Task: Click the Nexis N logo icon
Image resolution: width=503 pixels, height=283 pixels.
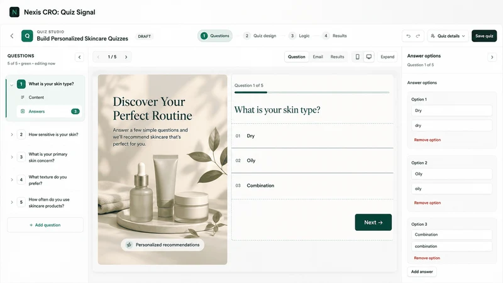Action: (14, 12)
